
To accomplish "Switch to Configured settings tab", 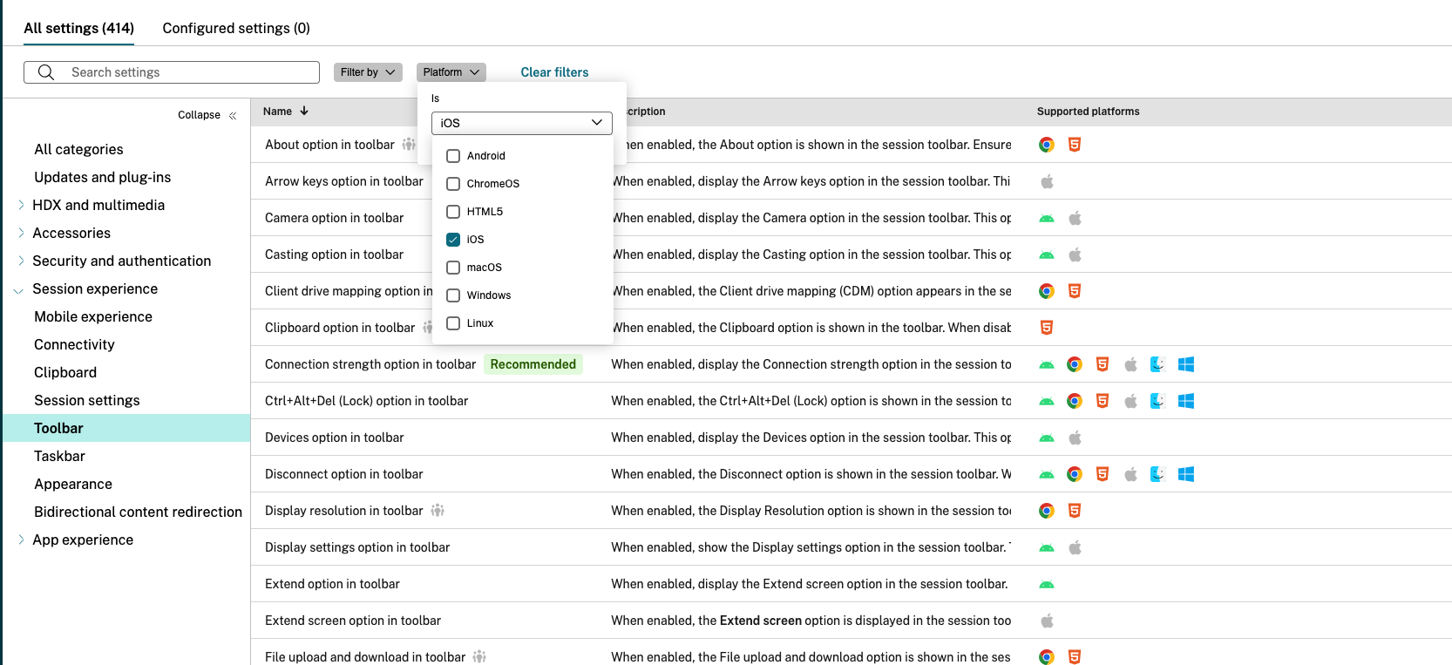I will [235, 28].
